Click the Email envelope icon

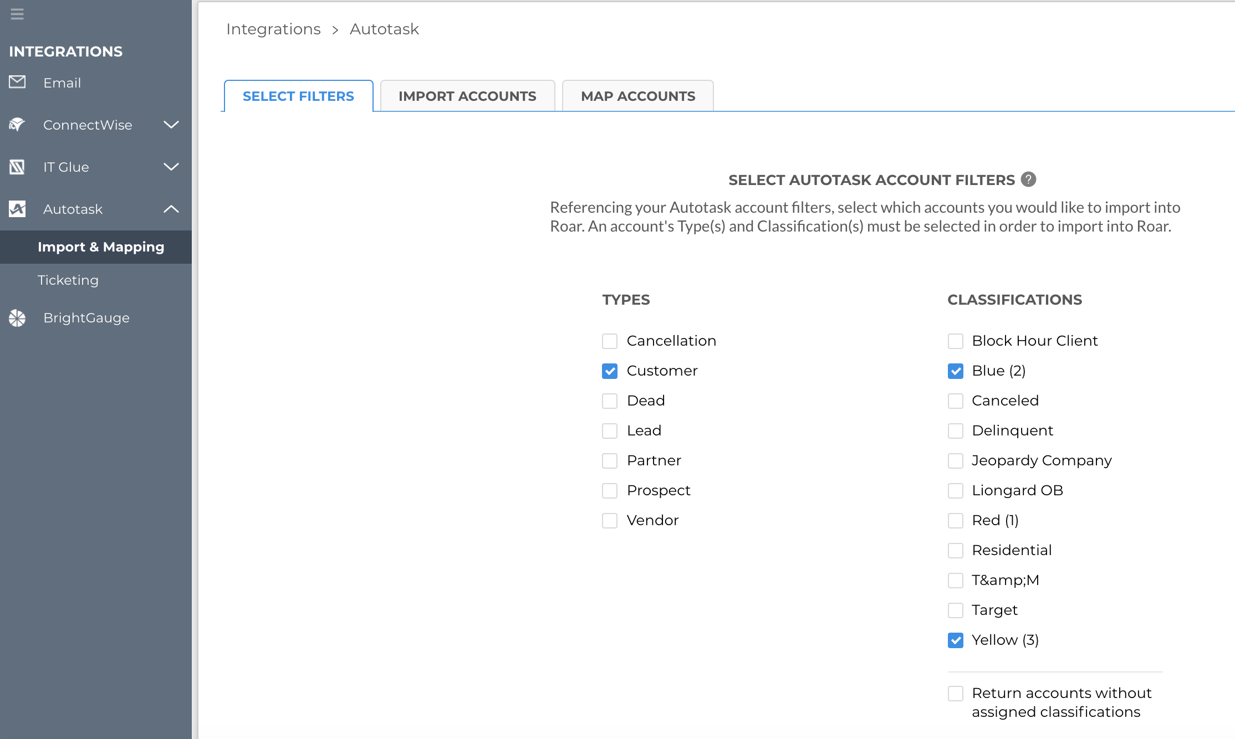17,82
